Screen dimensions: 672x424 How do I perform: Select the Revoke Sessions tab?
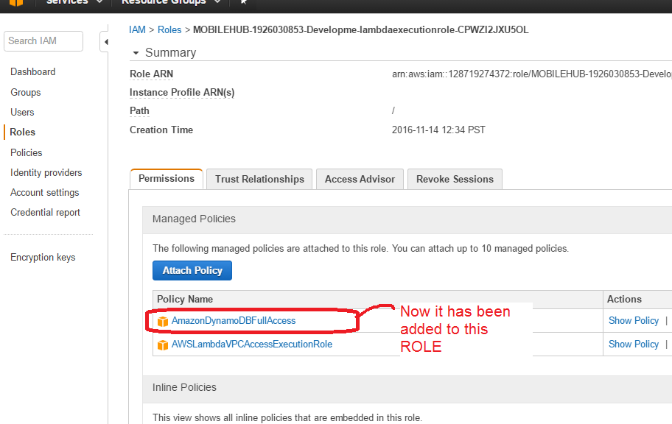tap(455, 179)
